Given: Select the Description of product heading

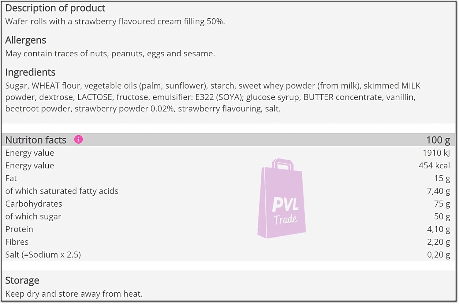Looking at the screenshot, I should tap(55, 8).
